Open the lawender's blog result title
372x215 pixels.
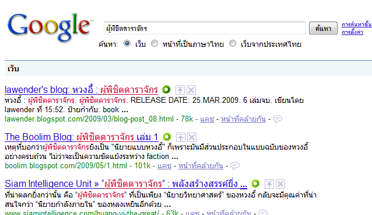tap(81, 89)
